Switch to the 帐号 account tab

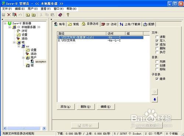point(60,24)
